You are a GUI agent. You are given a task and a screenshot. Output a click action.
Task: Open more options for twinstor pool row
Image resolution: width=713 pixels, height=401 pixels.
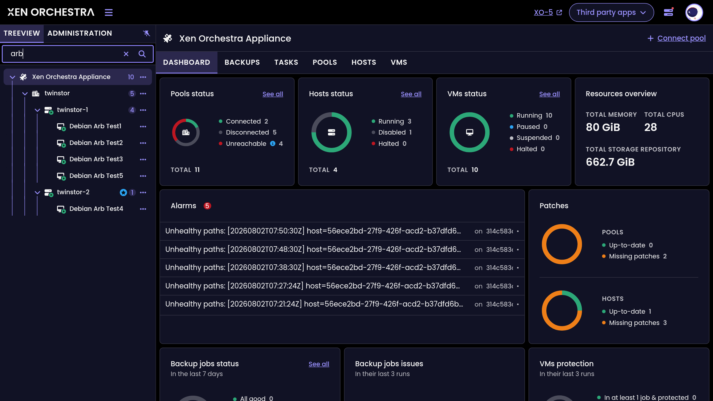143,94
